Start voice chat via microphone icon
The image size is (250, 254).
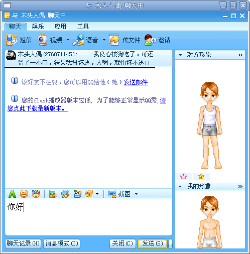pos(78,40)
